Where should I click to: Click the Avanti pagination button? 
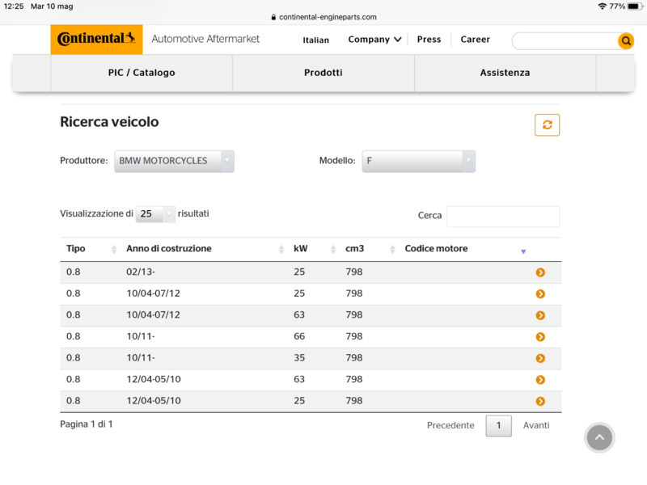click(x=535, y=425)
